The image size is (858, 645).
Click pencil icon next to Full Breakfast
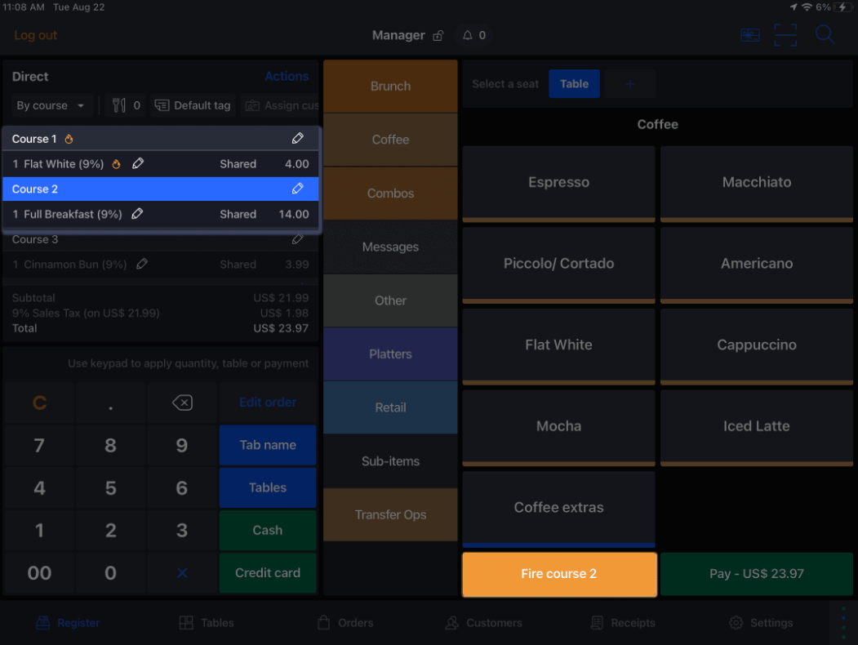pos(138,214)
